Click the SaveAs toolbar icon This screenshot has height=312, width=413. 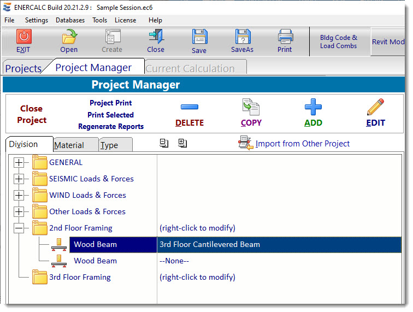coord(243,37)
